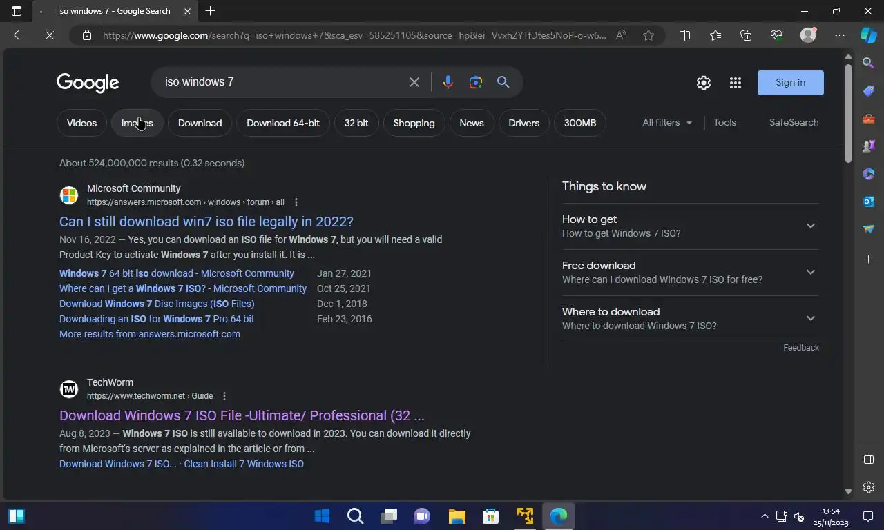Open TechWorm result options dots
The image size is (884, 530).
[224, 396]
